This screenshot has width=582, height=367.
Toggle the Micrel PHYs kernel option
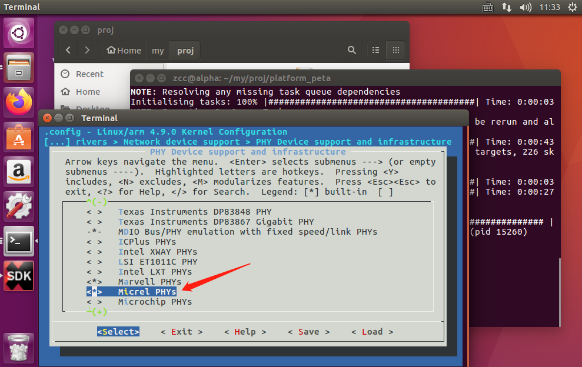point(147,292)
